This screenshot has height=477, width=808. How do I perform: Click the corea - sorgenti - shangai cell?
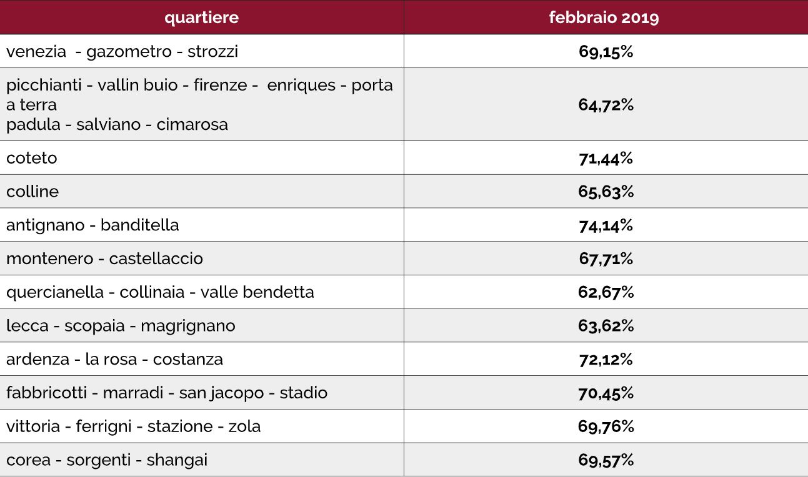pos(107,460)
